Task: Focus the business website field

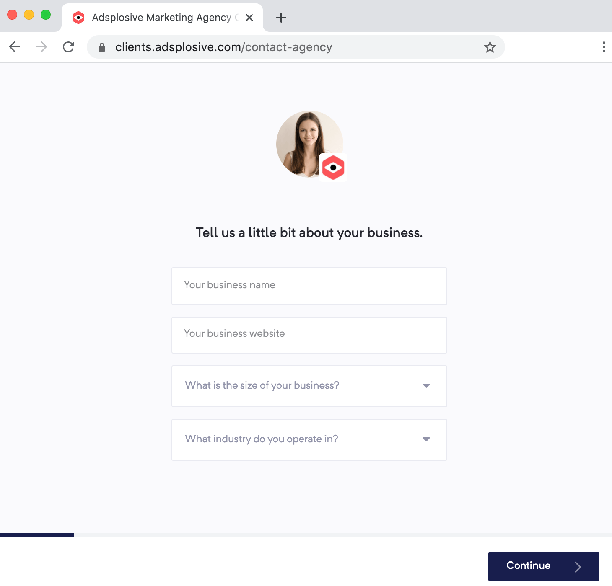Action: pyautogui.click(x=309, y=335)
